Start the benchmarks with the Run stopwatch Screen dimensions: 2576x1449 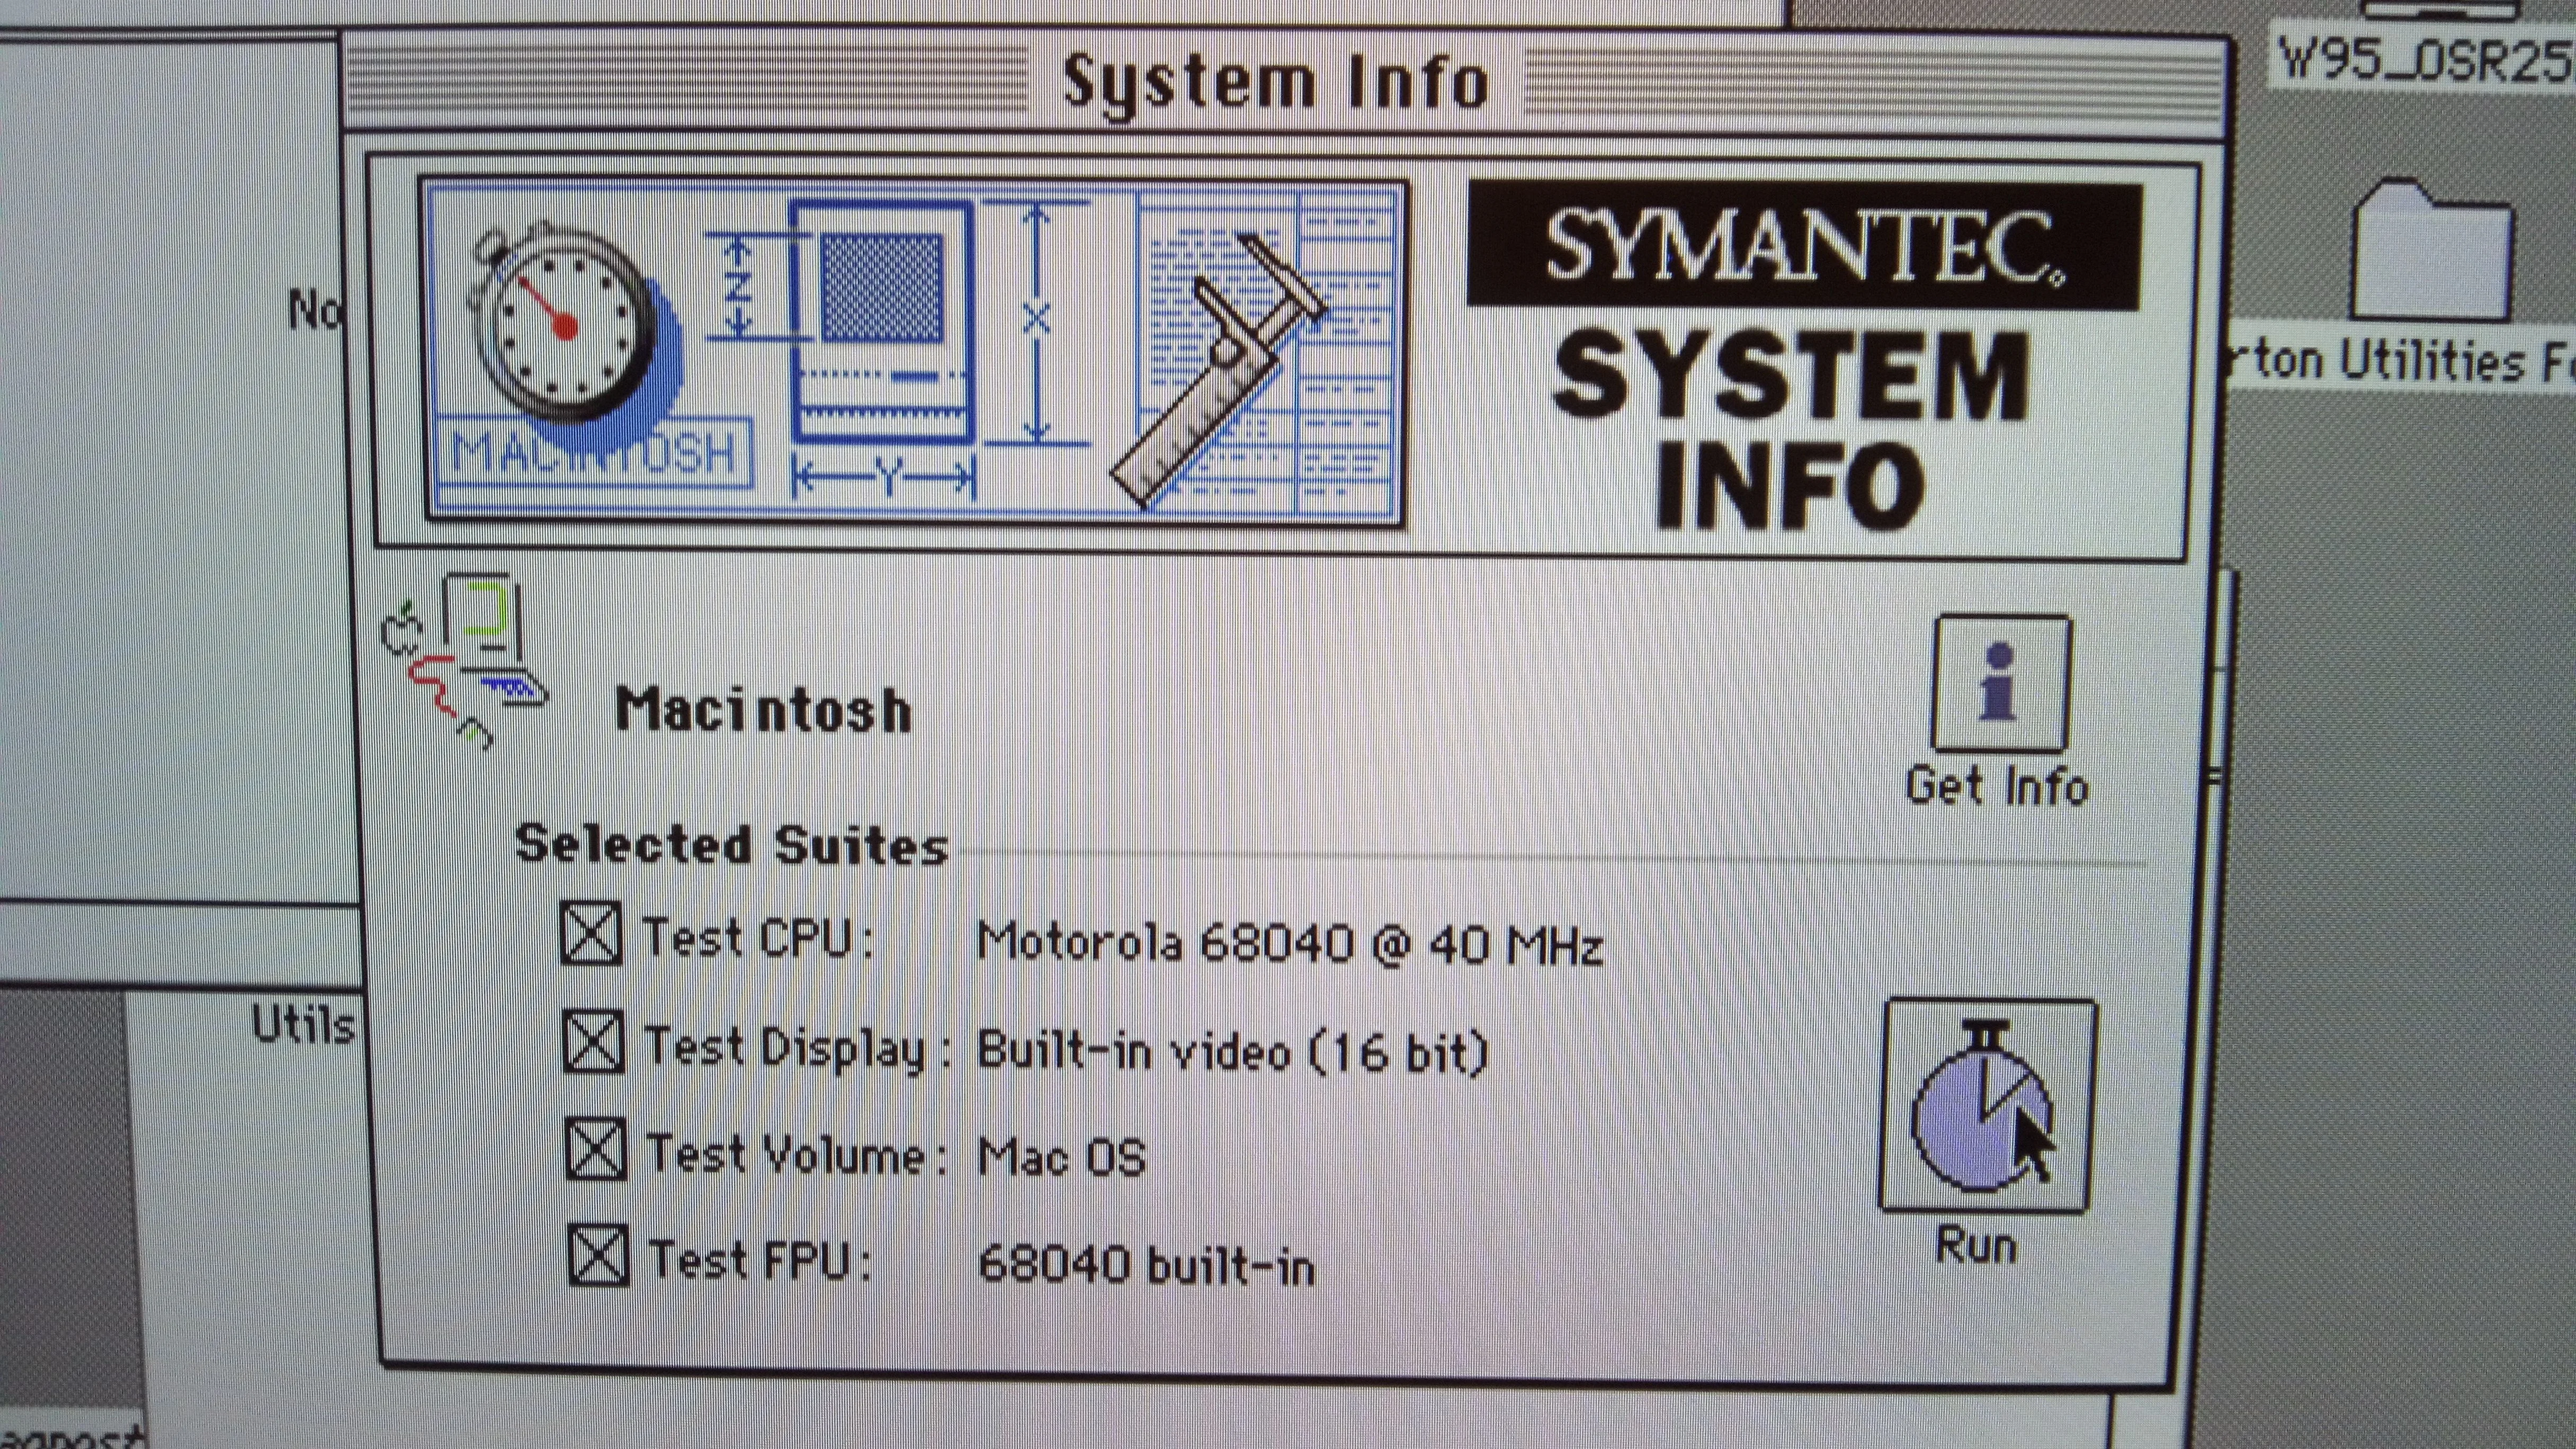(1988, 1106)
